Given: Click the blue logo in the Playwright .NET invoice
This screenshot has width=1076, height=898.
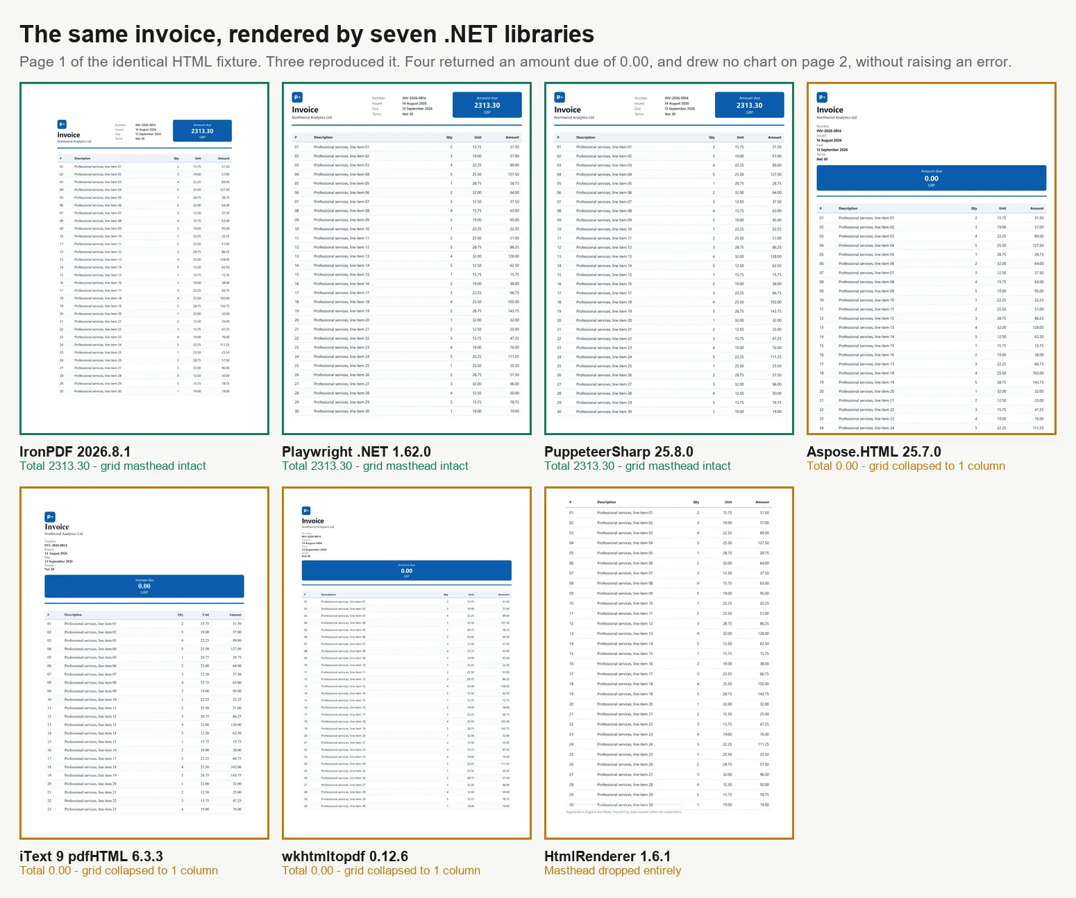Looking at the screenshot, I should 297,98.
